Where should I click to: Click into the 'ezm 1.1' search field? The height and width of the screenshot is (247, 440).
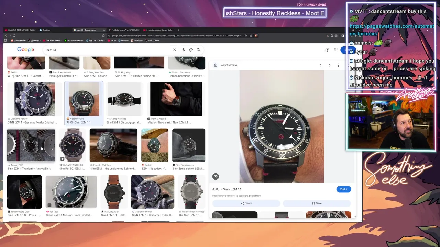coord(108,50)
